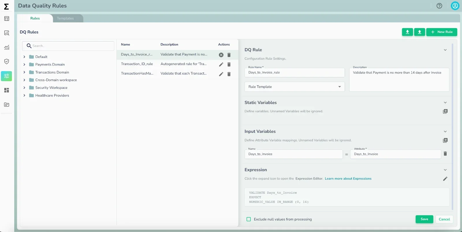This screenshot has width=462, height=232.
Task: Open Learn more about Expressions link
Action: click(348, 179)
